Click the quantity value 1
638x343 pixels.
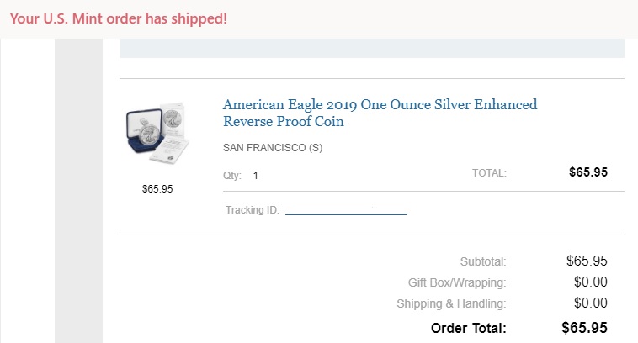[256, 177]
